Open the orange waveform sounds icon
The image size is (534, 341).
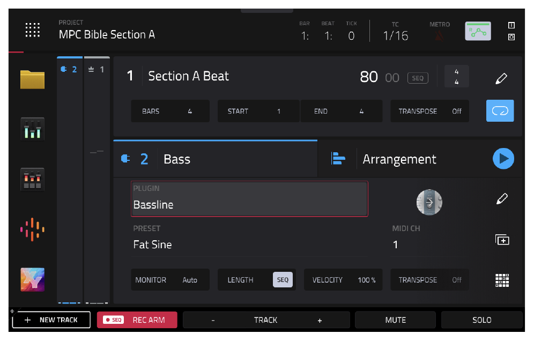32,229
